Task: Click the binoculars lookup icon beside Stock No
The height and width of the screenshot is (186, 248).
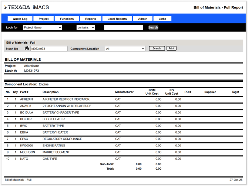Action: tap(27, 48)
